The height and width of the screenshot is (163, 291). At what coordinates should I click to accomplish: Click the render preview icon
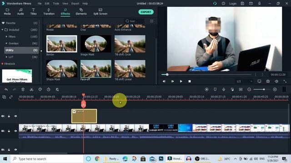(x=206, y=90)
